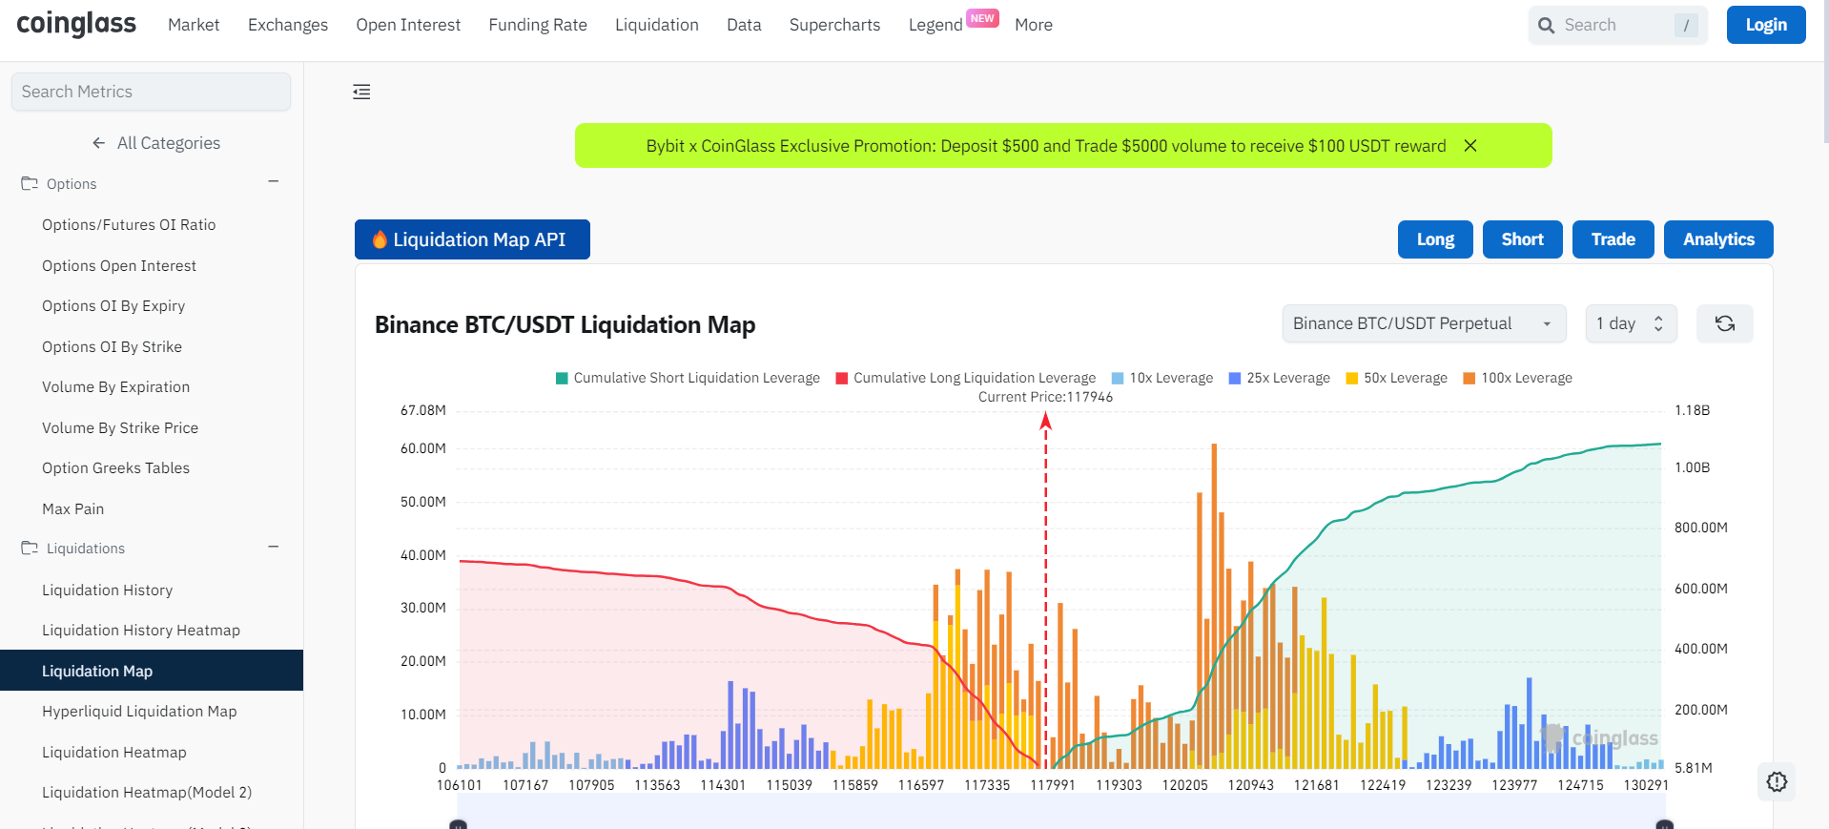
Task: Open the Open Interest menu
Action: pyautogui.click(x=408, y=25)
